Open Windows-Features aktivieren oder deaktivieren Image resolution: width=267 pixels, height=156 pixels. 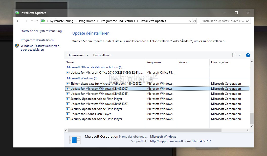(x=40, y=48)
